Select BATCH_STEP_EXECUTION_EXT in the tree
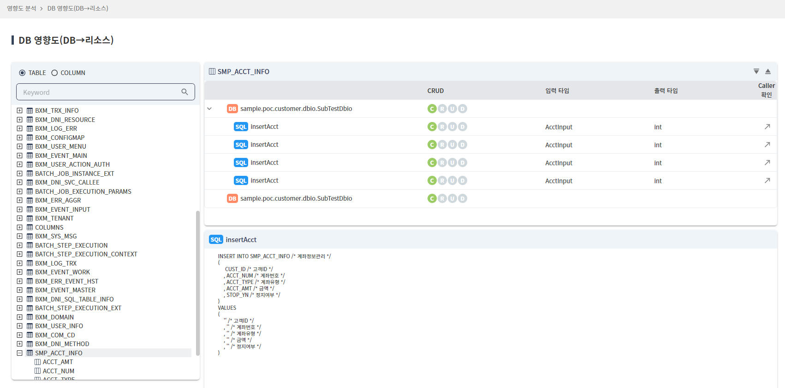The width and height of the screenshot is (785, 388). click(78, 308)
